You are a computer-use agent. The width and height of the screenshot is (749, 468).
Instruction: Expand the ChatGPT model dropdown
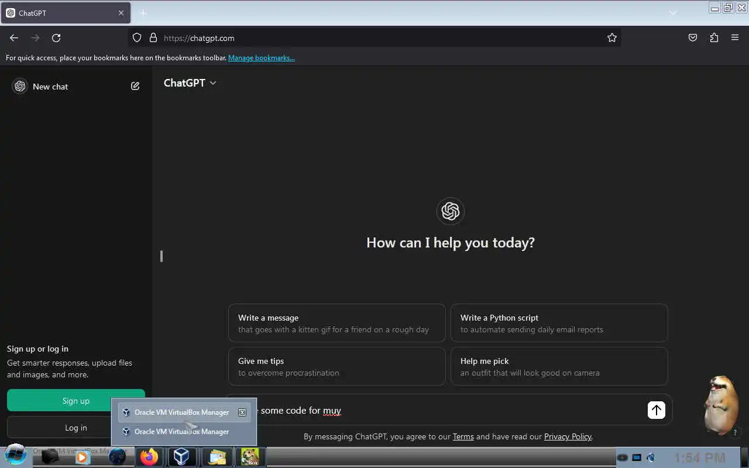point(190,83)
